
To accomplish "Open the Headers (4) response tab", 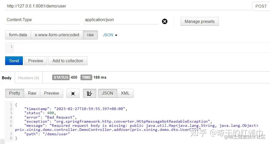I will 29,78.
